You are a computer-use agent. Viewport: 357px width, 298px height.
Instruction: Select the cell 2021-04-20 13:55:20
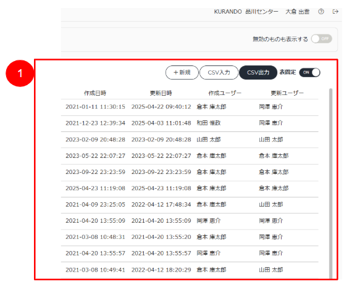[x=161, y=237]
